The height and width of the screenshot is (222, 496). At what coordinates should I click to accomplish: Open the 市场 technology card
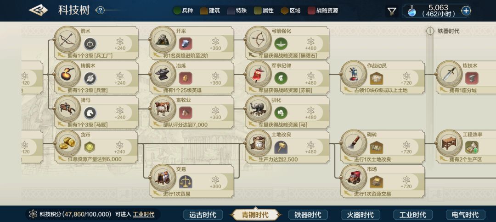[x=383, y=181]
